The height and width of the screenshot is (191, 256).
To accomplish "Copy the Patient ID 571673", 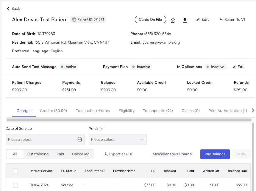I will 74,20.
